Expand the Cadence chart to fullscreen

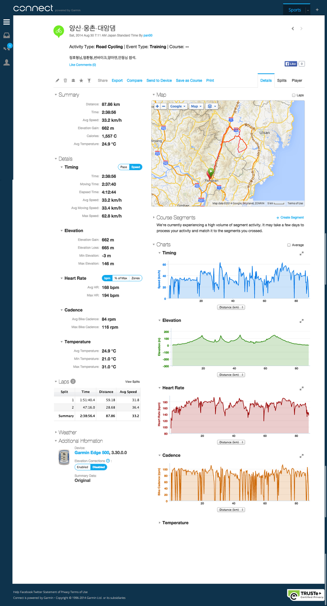(302, 456)
